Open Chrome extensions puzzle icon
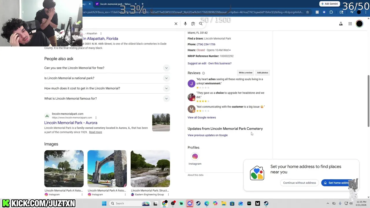The width and height of the screenshot is (370, 208). pos(331,12)
